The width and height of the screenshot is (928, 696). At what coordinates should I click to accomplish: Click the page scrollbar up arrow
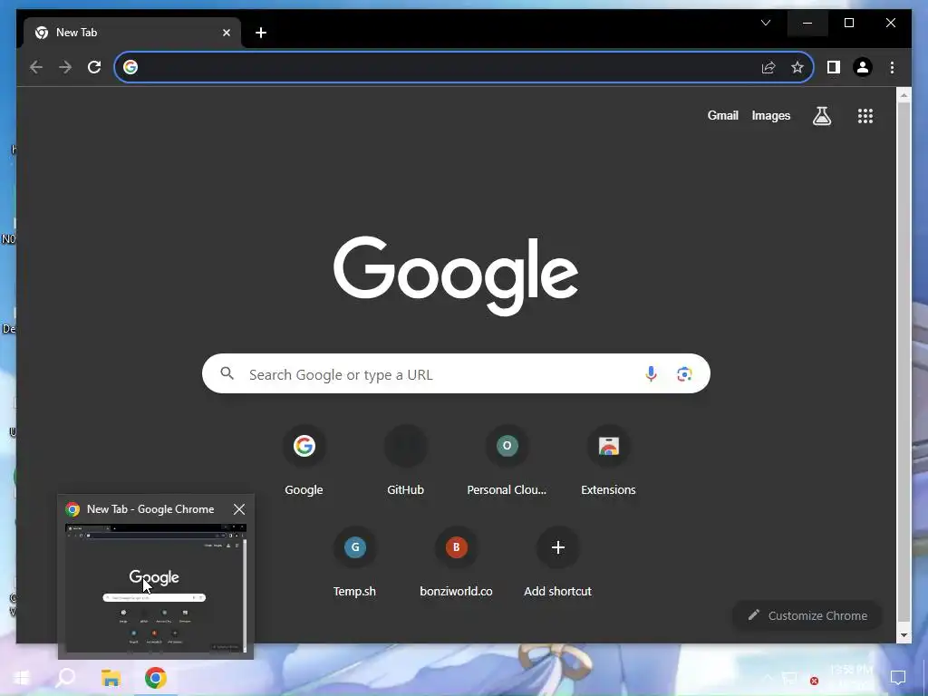(x=904, y=94)
